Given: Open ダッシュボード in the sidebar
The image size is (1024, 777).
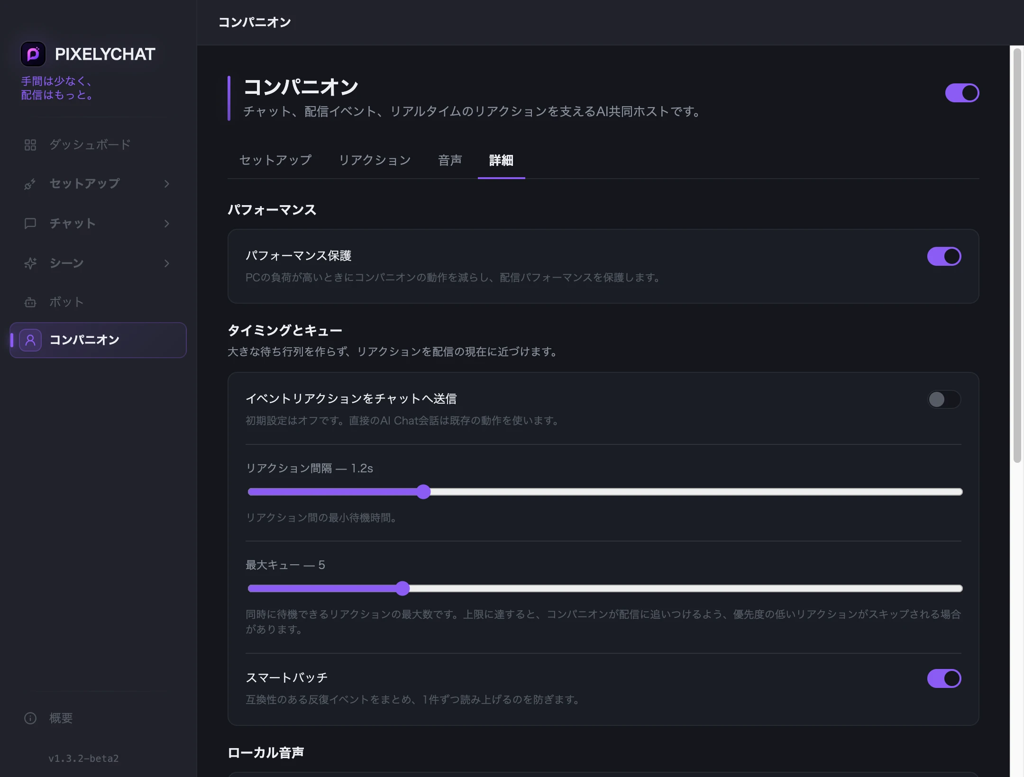Looking at the screenshot, I should (98, 145).
